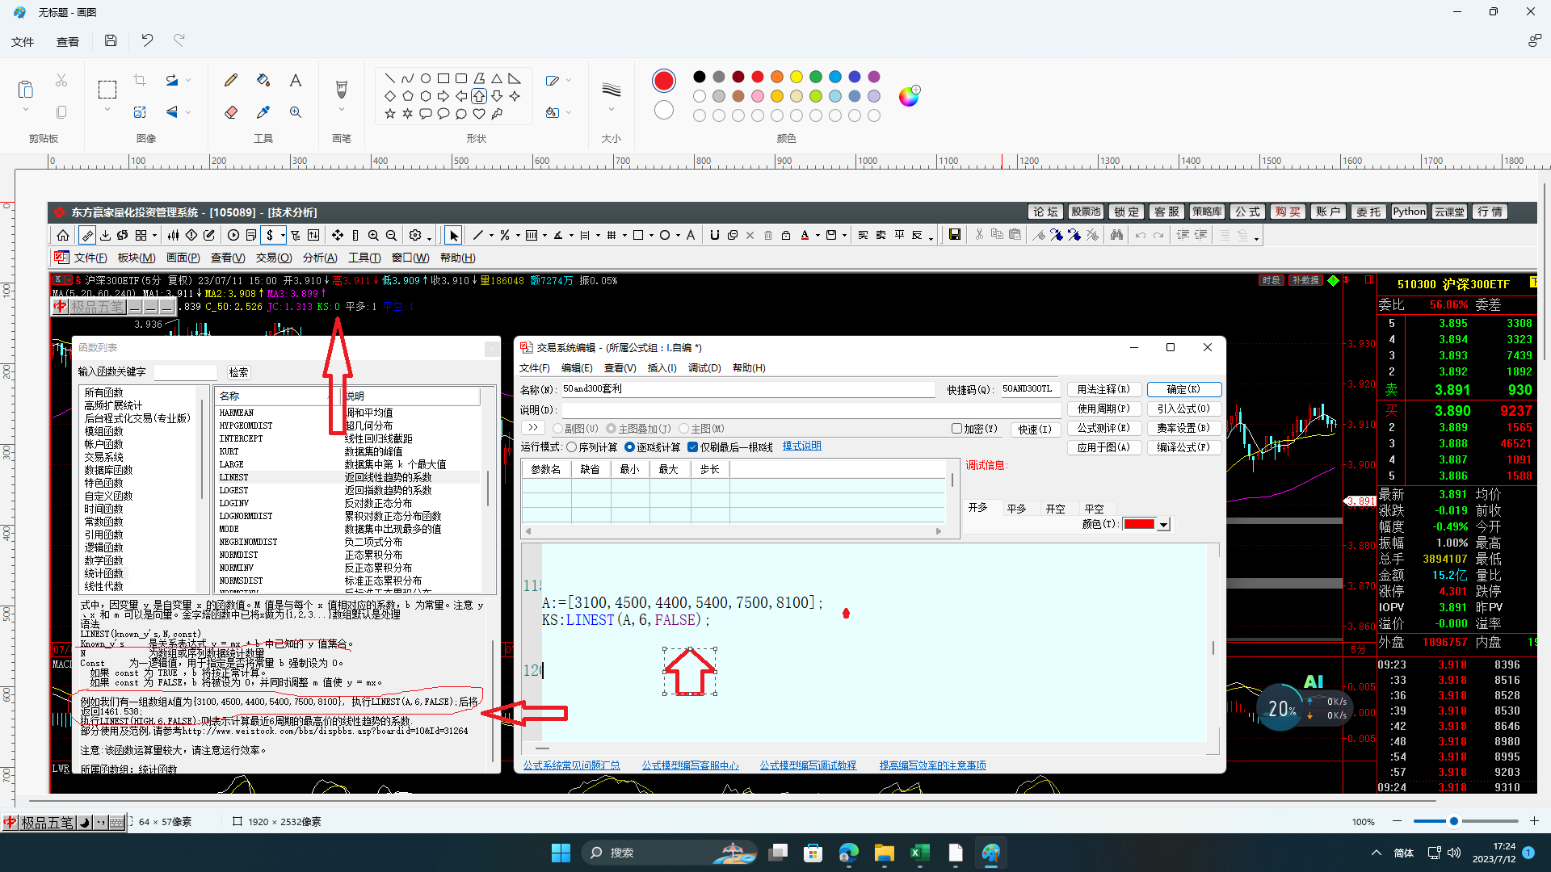Screen dimensions: 1551x872
Task: Pick the orange color swatch
Action: pyautogui.click(x=777, y=77)
